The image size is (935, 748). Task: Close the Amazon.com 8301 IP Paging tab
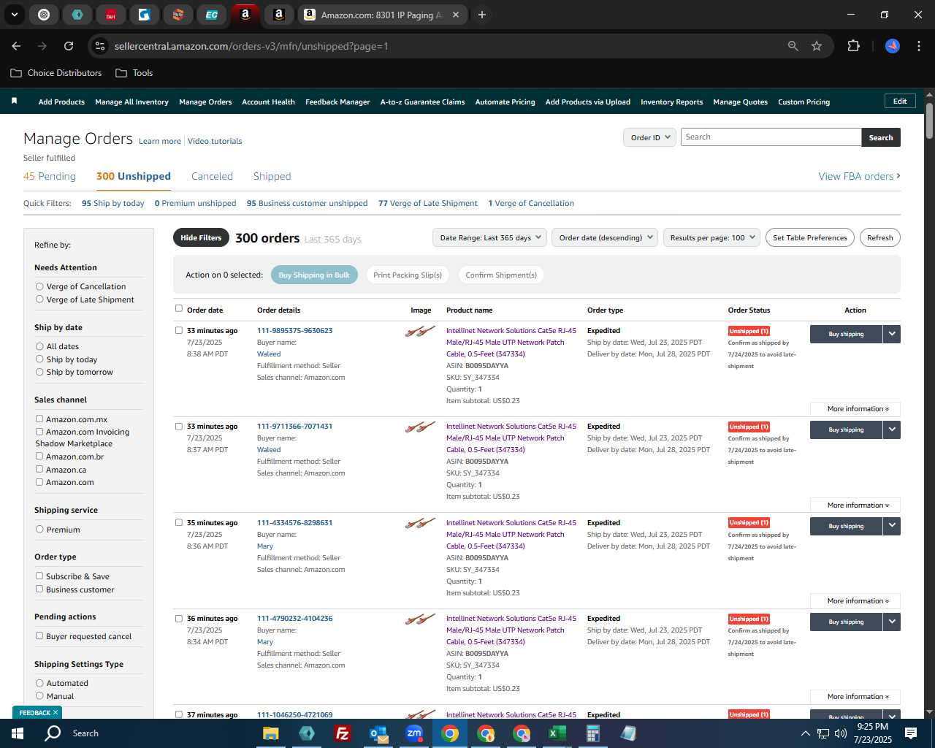[456, 15]
